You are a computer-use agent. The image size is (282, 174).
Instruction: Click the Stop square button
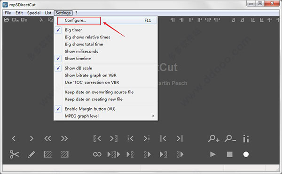[229, 154]
